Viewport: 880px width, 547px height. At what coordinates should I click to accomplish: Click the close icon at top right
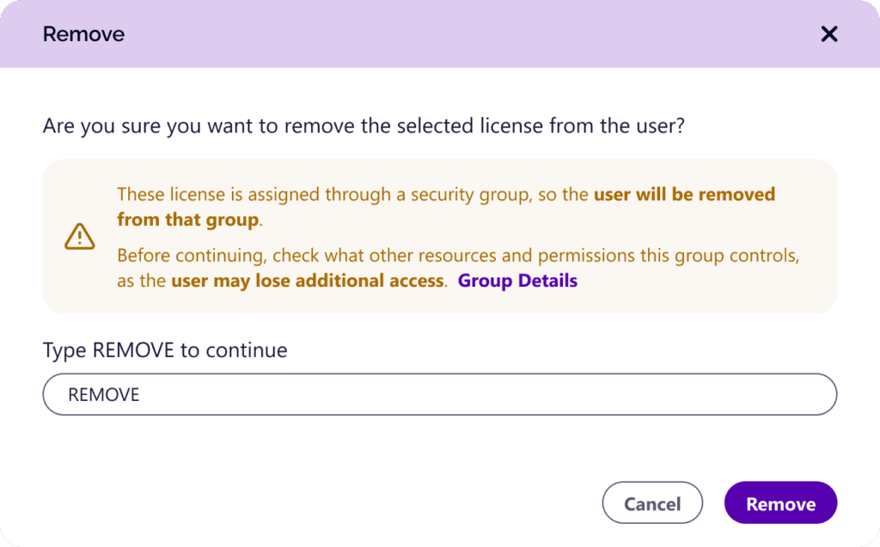(x=828, y=33)
